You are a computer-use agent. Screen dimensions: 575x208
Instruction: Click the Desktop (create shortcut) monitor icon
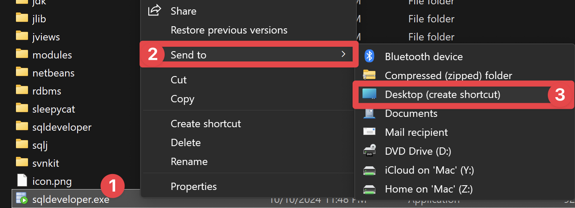point(369,94)
